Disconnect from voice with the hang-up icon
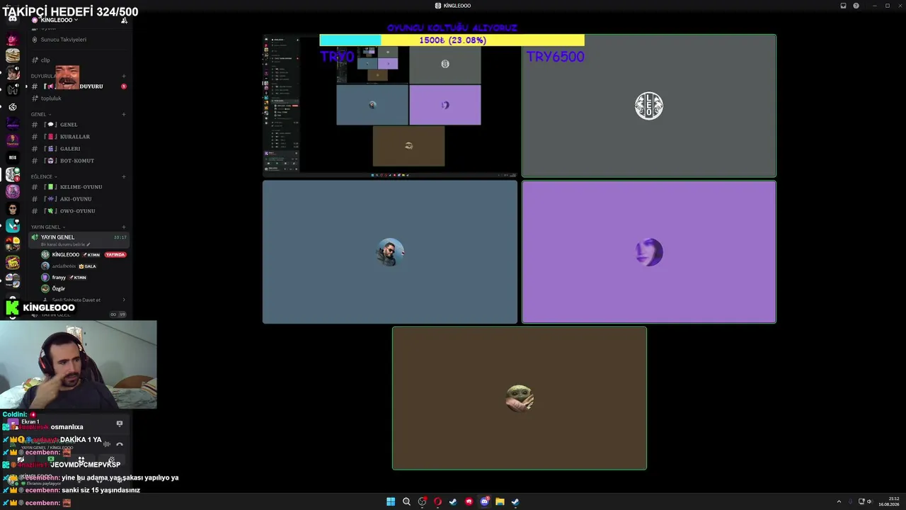The height and width of the screenshot is (510, 906). [119, 445]
